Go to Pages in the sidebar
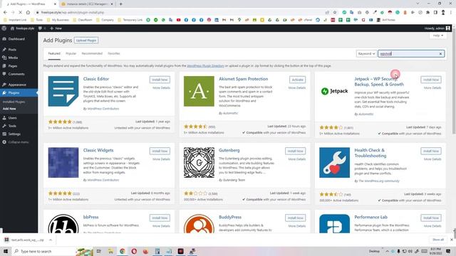Viewport: 456px width, 256px height. coord(13,66)
